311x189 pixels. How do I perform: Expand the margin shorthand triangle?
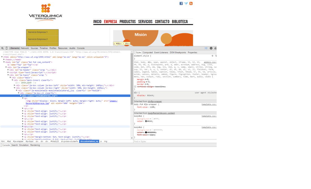pyautogui.click(x=146, y=79)
